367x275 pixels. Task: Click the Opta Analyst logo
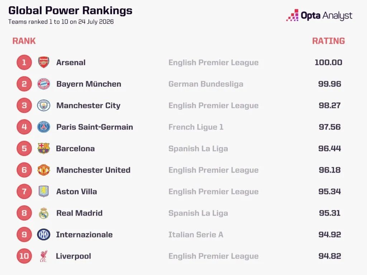(319, 15)
